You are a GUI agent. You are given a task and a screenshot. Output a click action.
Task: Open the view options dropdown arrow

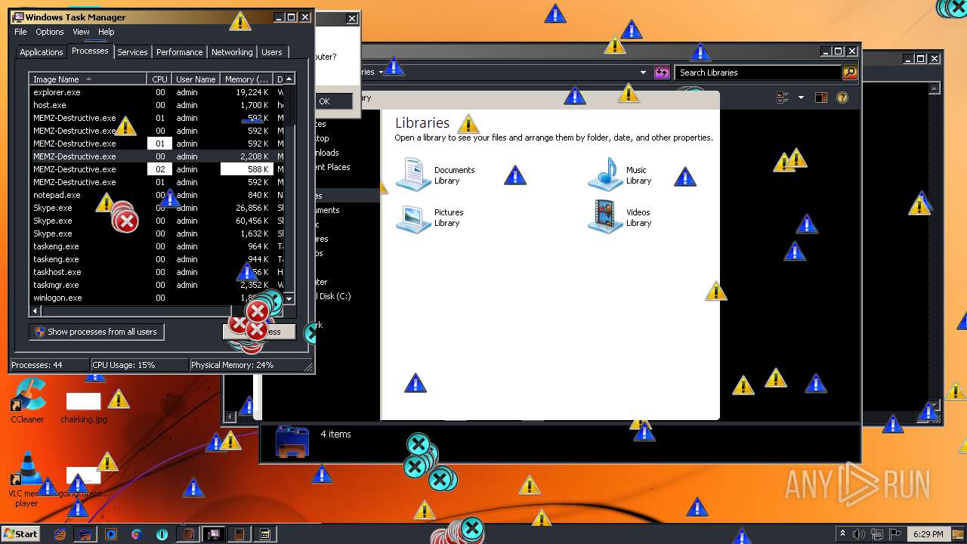[801, 97]
